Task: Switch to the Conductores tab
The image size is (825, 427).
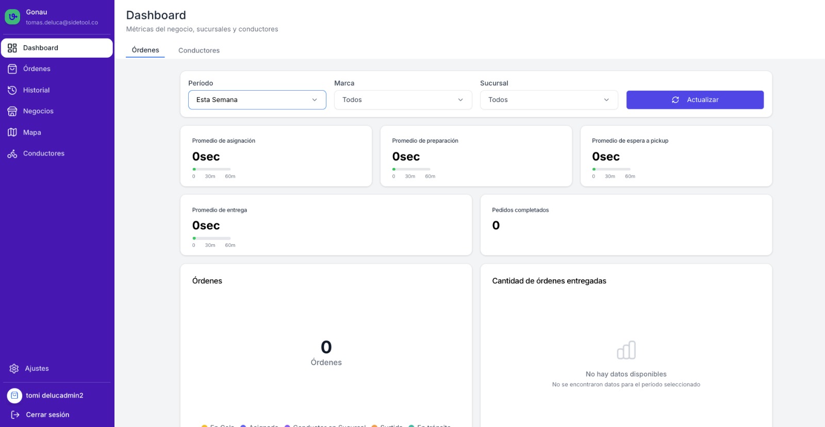Action: tap(199, 50)
